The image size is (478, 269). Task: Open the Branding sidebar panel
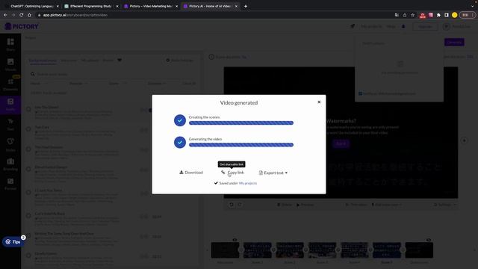(x=10, y=164)
